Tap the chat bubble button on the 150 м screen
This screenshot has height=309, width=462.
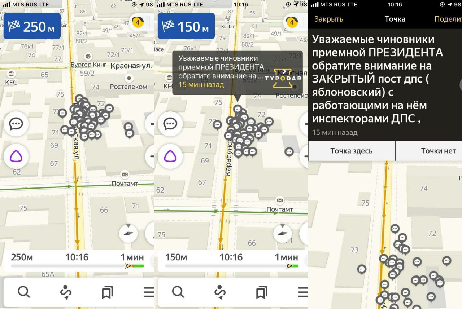[x=170, y=124]
